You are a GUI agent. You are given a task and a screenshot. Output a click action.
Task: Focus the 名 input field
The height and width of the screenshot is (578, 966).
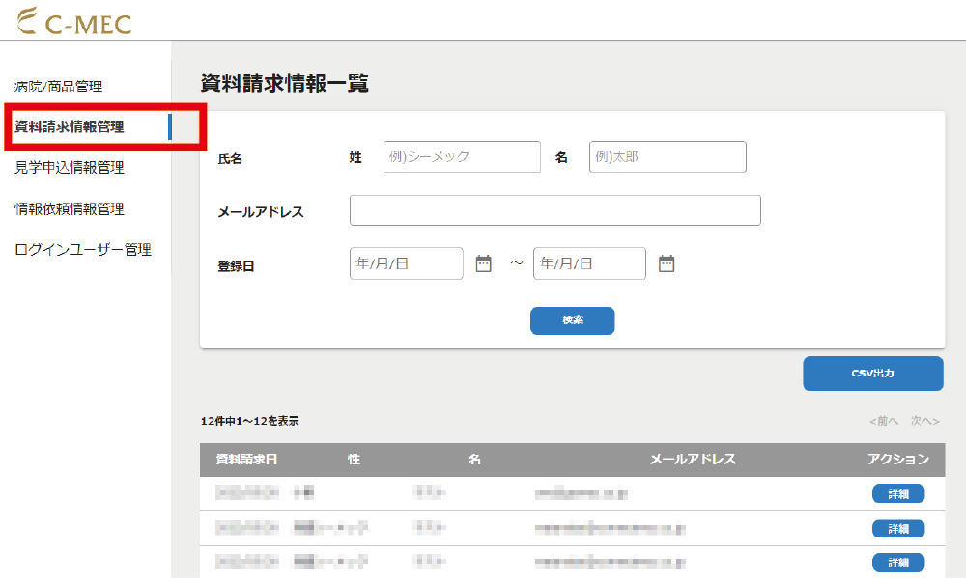click(x=668, y=157)
